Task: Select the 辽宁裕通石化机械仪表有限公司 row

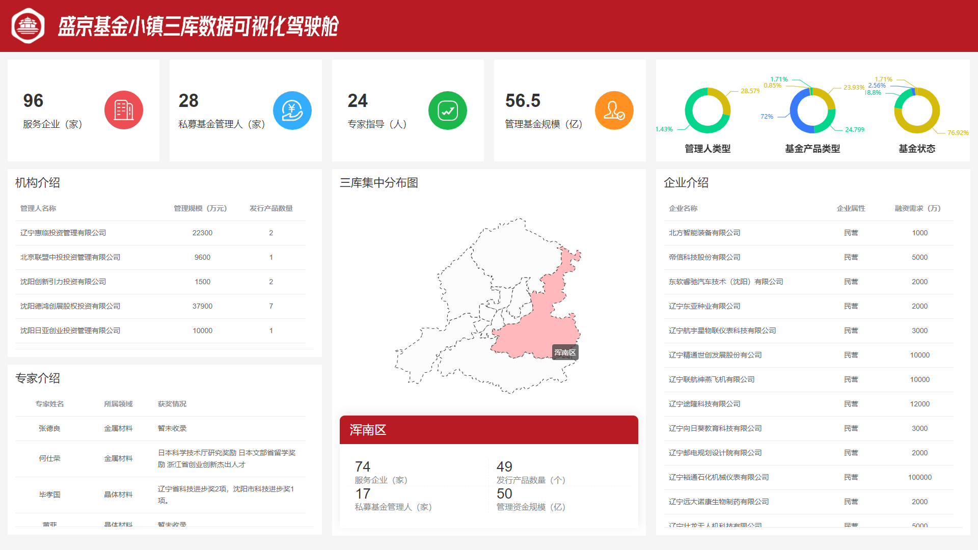Action: point(719,477)
